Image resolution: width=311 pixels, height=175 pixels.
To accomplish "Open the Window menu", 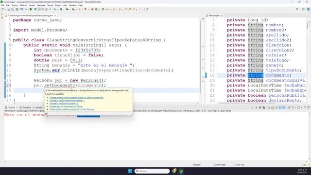I will pyautogui.click(x=72, y=5).
